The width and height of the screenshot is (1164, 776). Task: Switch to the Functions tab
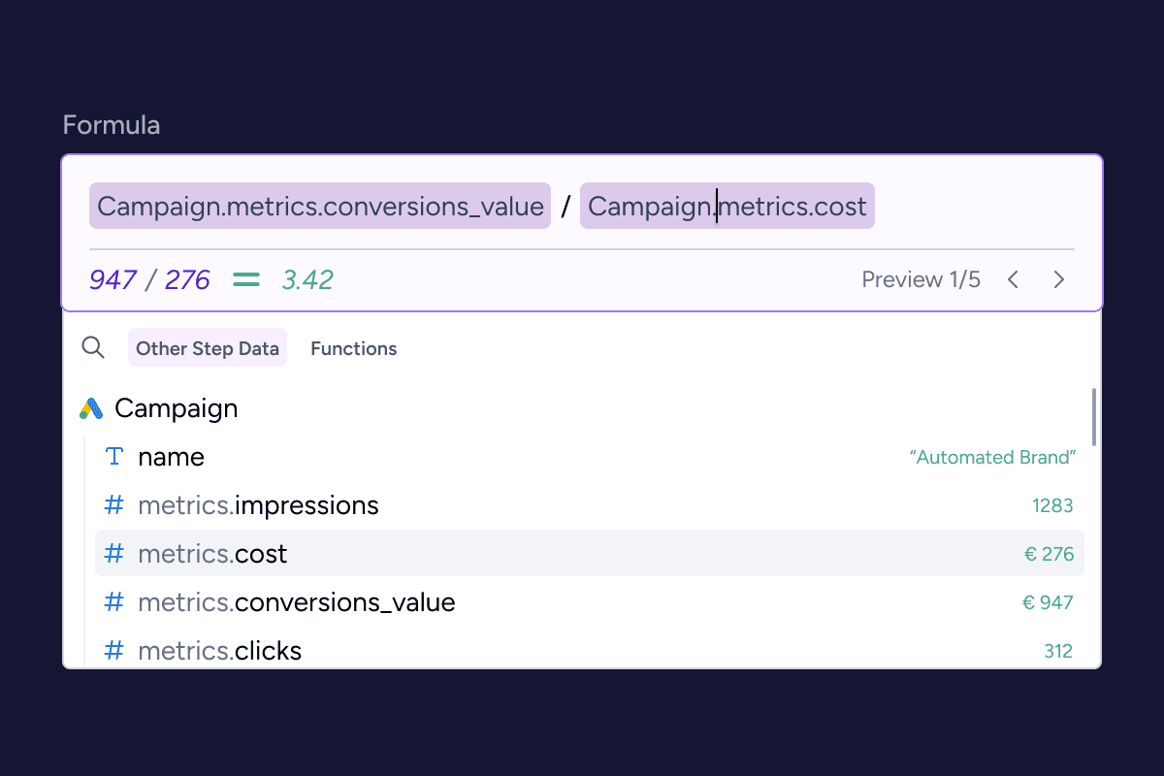tap(353, 348)
